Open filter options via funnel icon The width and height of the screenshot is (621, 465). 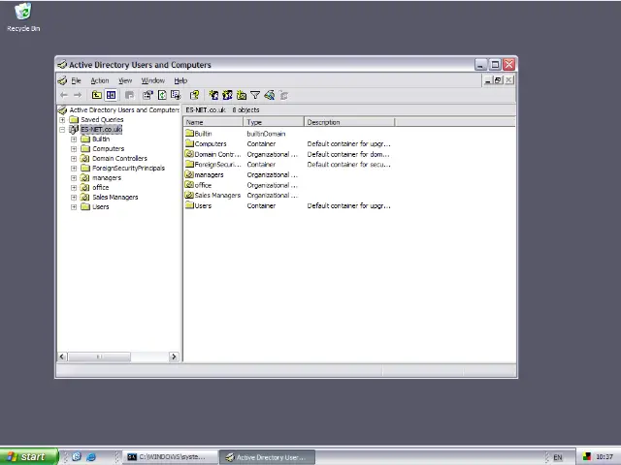(x=255, y=95)
